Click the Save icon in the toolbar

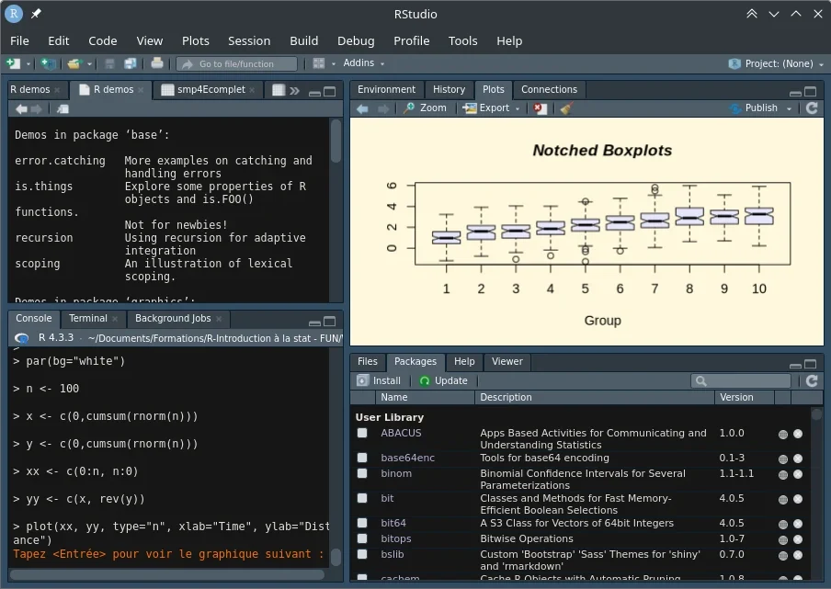109,63
